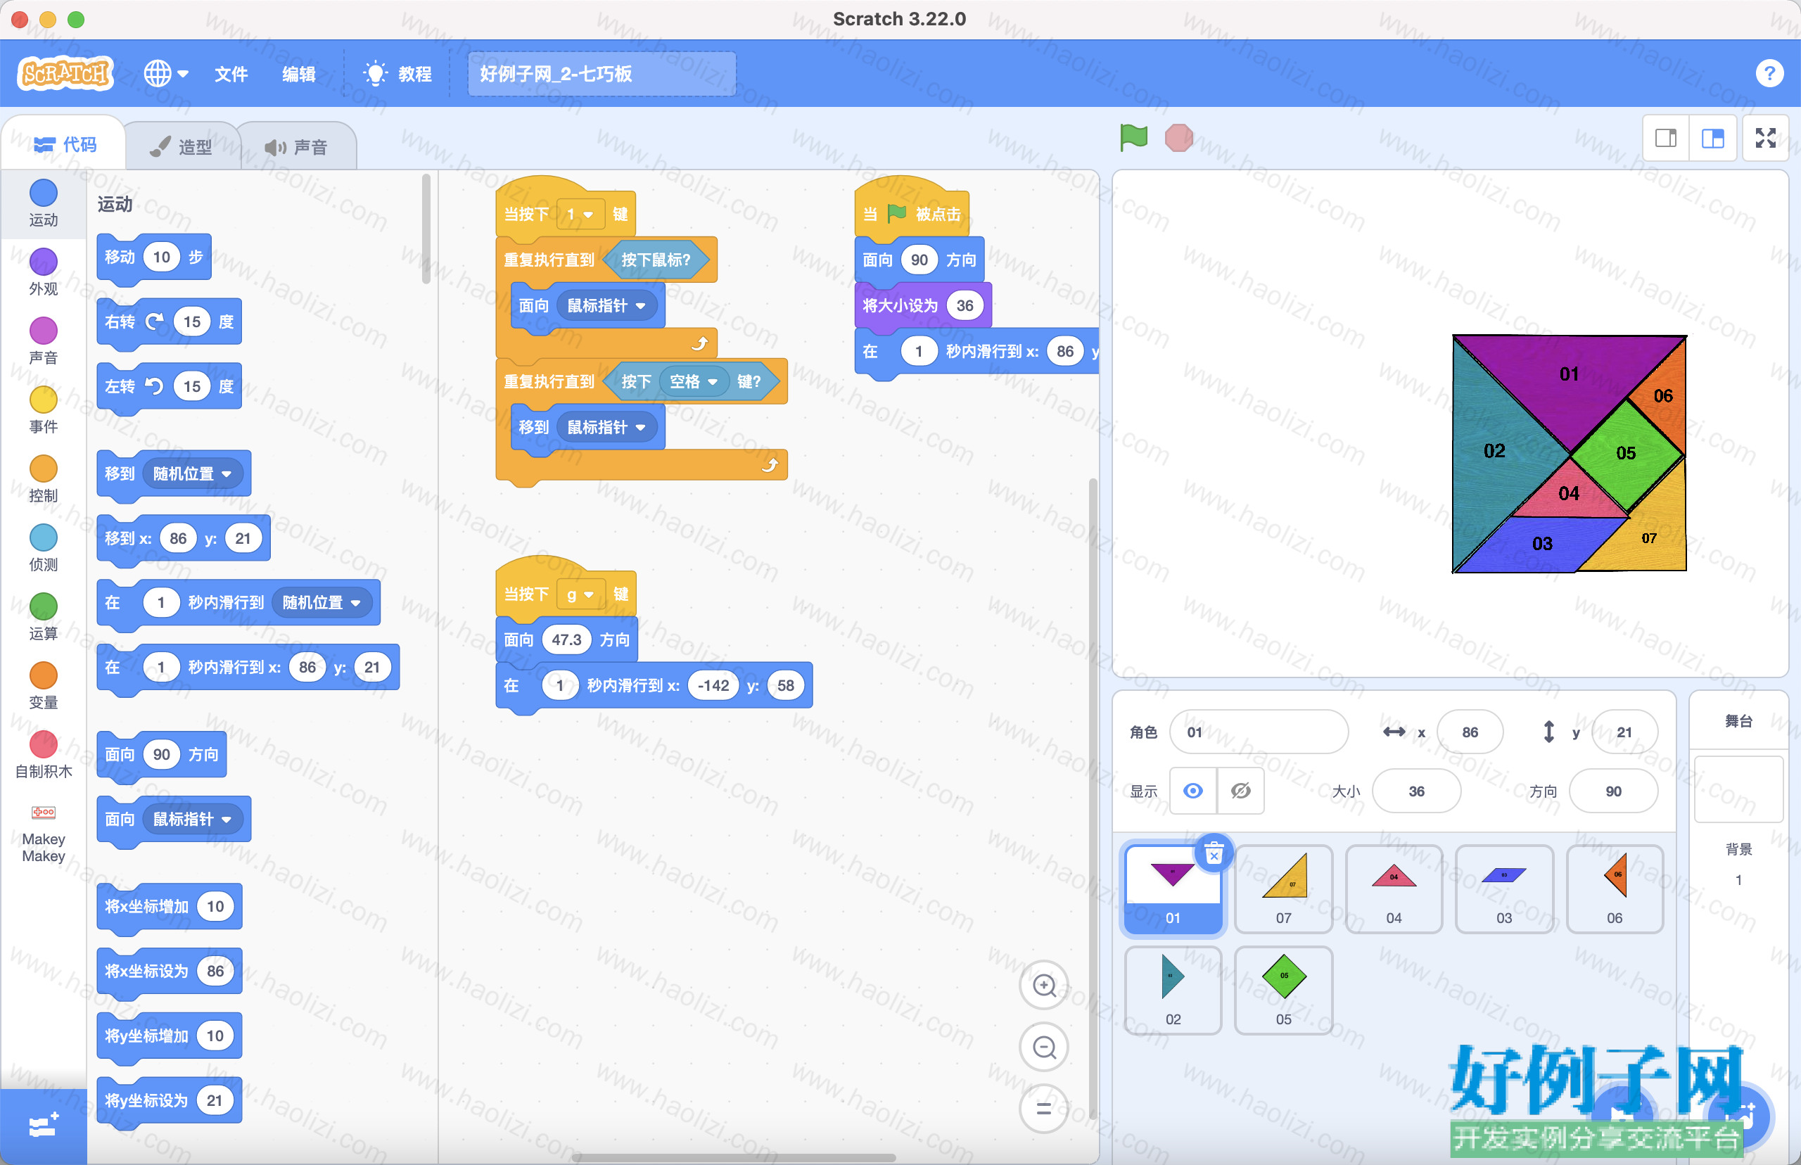Edit the project title 好例子网_2-七巧板 field

(x=602, y=74)
